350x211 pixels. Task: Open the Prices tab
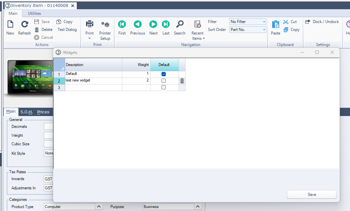click(43, 112)
